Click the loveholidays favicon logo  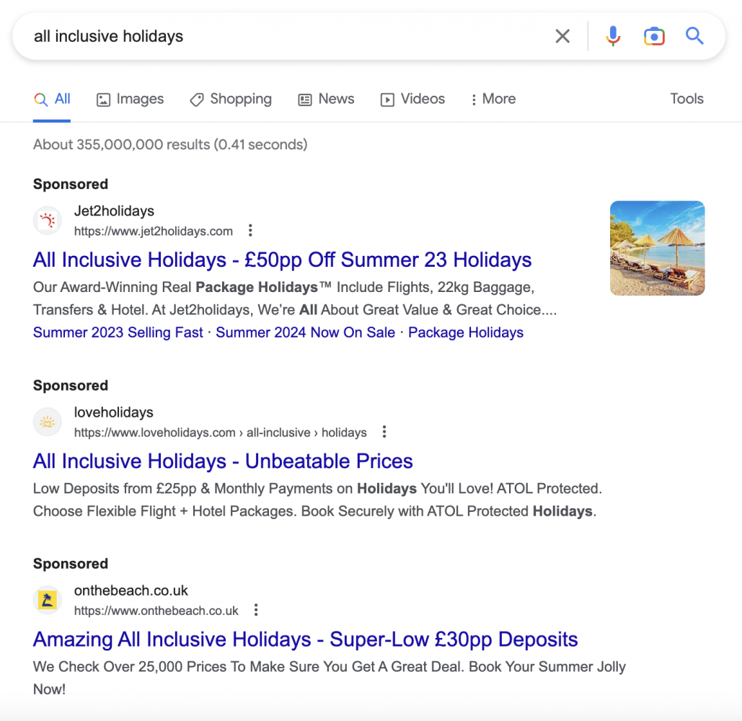pos(48,422)
